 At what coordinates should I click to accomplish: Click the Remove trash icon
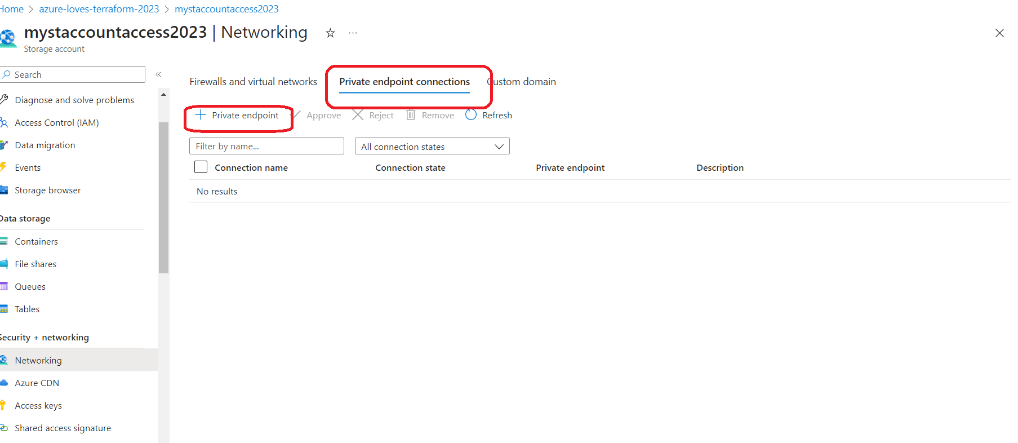tap(411, 115)
